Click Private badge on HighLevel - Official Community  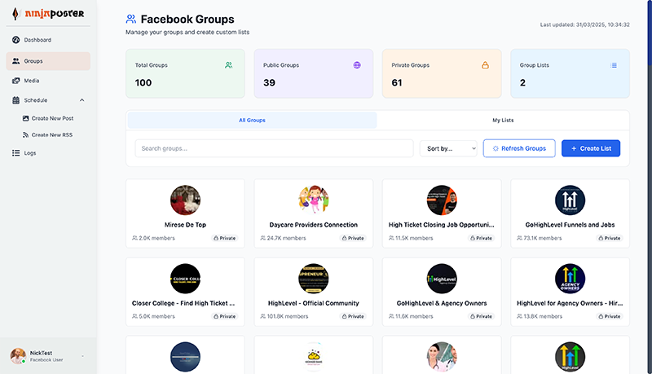(x=353, y=316)
